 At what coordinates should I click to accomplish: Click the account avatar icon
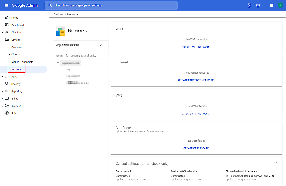(280, 5)
